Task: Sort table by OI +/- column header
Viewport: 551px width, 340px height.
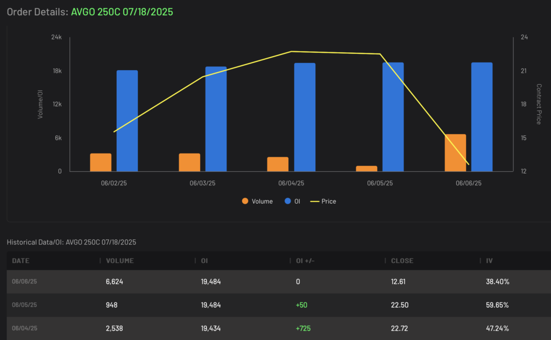Action: pos(305,261)
